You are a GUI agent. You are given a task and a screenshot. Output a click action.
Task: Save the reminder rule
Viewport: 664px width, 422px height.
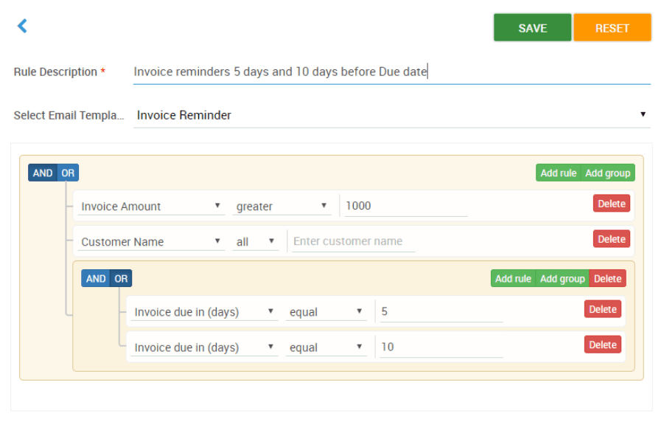(x=532, y=28)
